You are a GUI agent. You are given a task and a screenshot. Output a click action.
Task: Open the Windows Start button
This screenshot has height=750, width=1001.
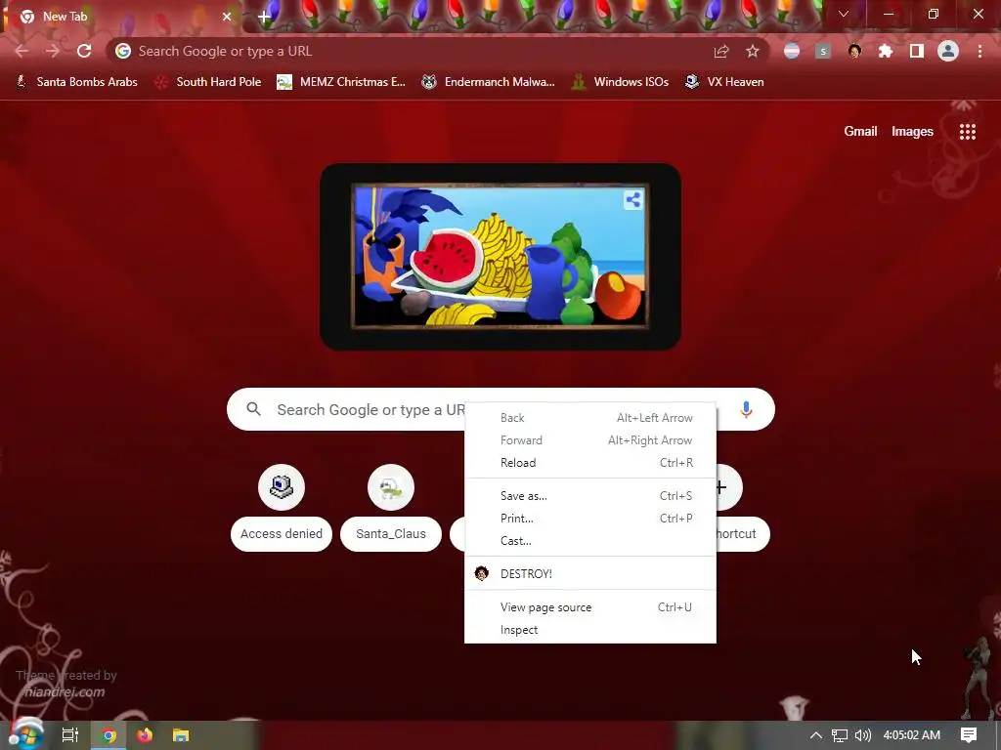[x=25, y=734]
